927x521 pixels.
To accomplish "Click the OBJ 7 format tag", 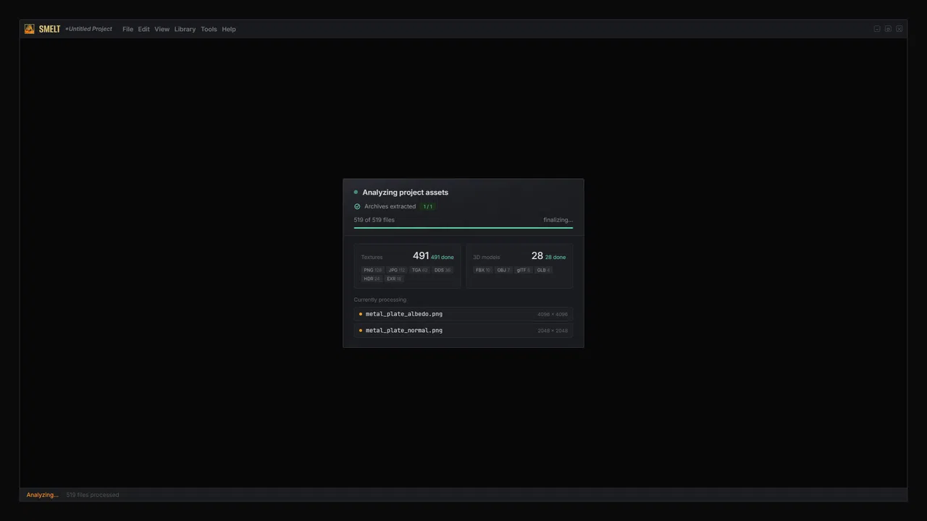I will pyautogui.click(x=503, y=270).
